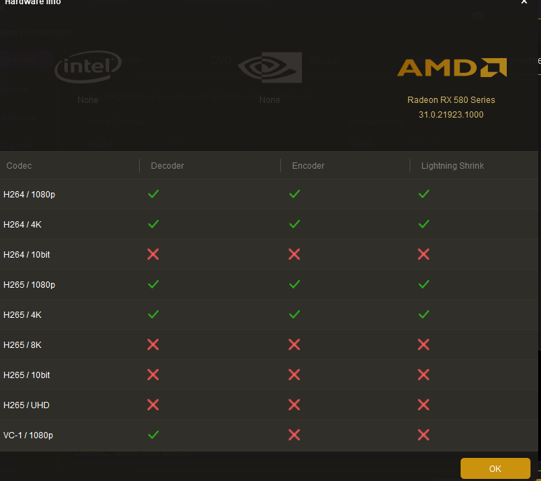Select the Radeon RX 580 Series text
Screen dimensions: 541x481
tap(451, 100)
